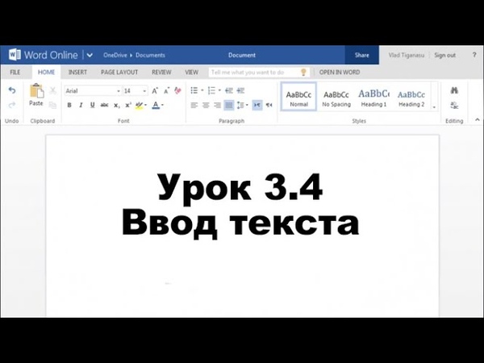The width and height of the screenshot is (484, 363).
Task: Toggle Italic formatting
Action: click(x=81, y=105)
